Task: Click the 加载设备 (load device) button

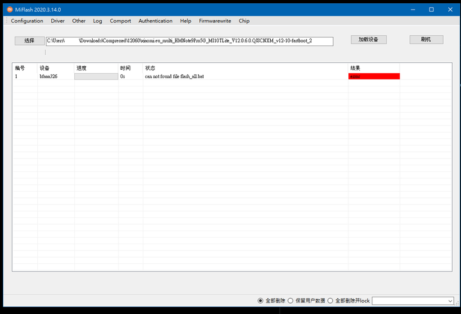Action: pos(369,40)
